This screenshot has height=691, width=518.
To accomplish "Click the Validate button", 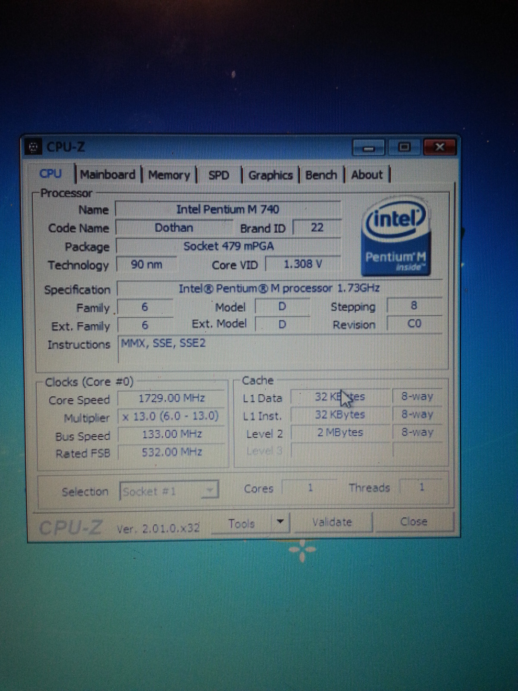I will (x=332, y=522).
